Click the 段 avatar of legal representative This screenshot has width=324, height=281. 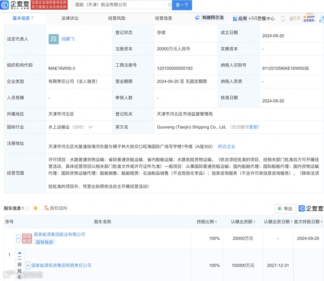[x=54, y=39]
